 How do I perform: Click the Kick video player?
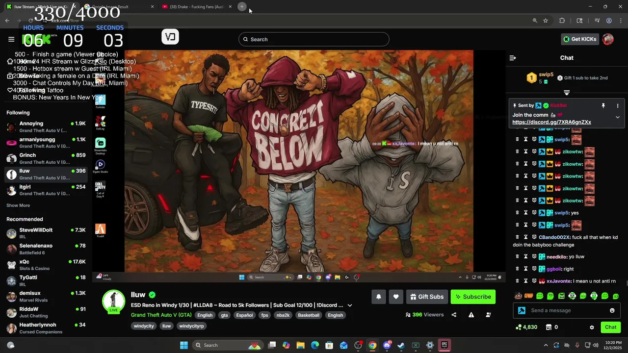(299, 166)
